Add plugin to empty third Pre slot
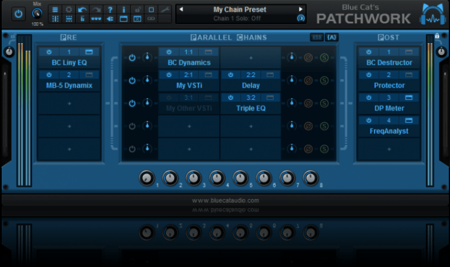 pos(69,104)
